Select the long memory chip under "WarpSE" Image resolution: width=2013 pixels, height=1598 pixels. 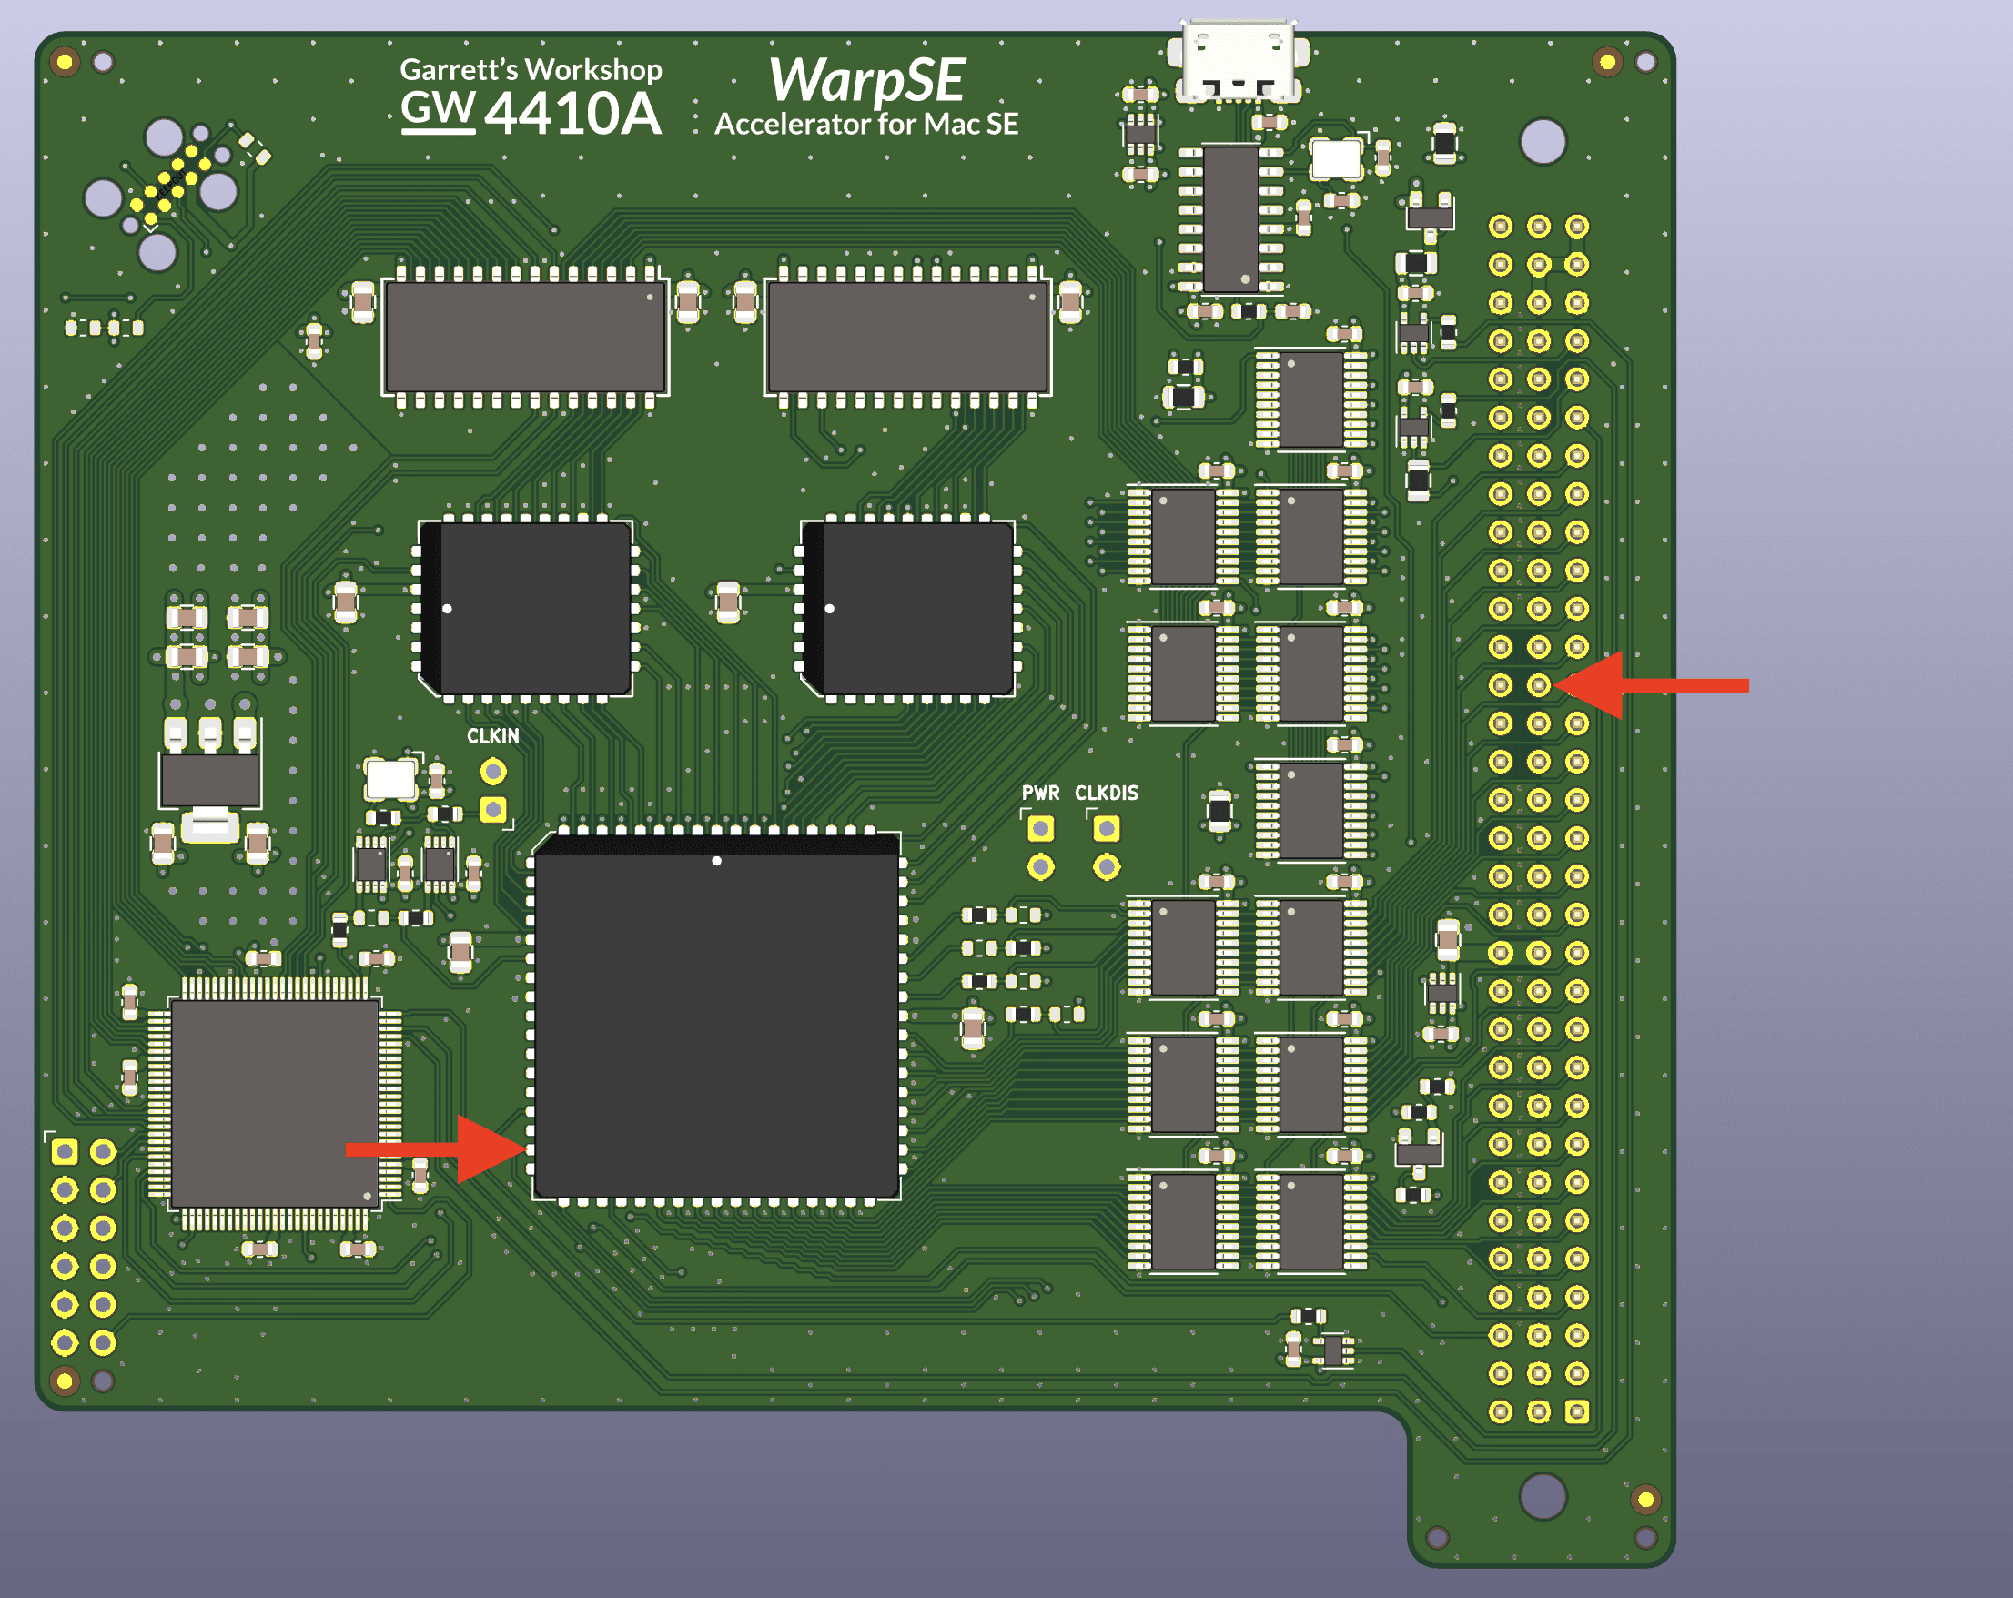pos(907,337)
